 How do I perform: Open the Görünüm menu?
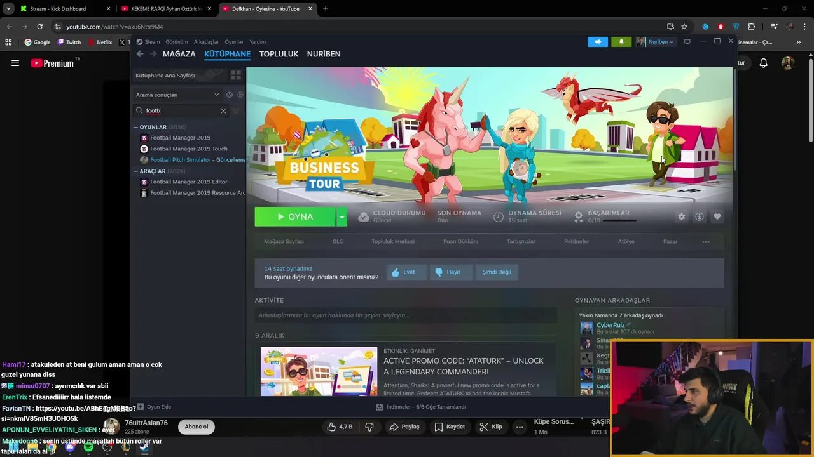[x=177, y=42]
